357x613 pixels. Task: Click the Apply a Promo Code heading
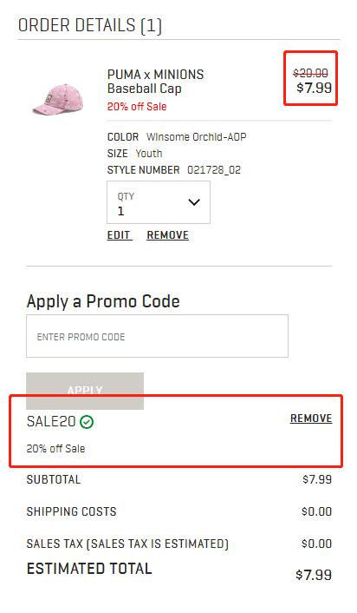[x=103, y=302]
